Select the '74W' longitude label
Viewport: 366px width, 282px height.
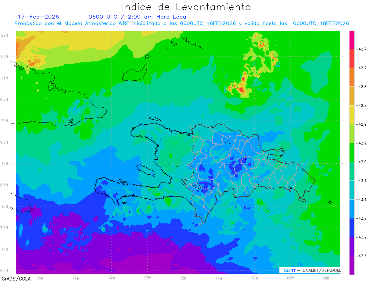(x=112, y=278)
